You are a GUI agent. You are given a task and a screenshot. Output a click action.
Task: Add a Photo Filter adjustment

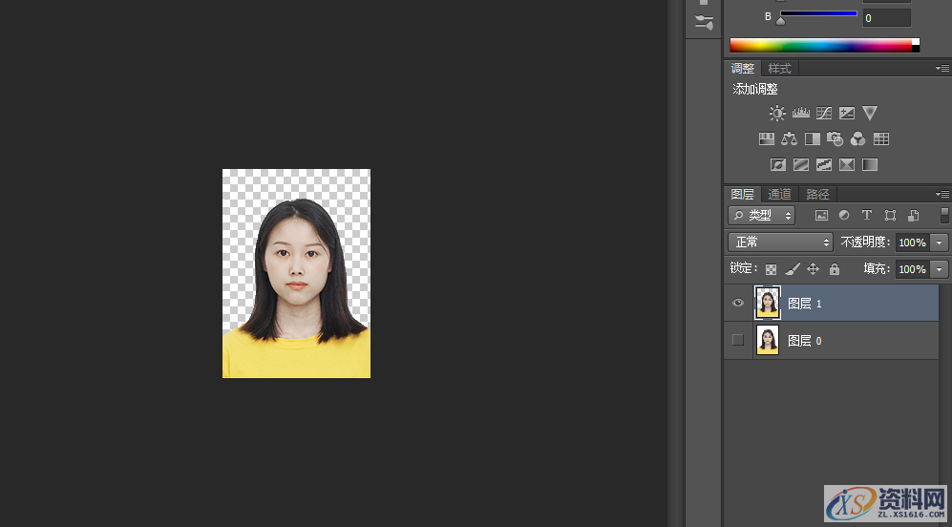pos(835,139)
